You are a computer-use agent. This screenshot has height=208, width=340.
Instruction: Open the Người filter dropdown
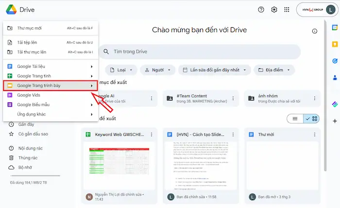click(157, 70)
